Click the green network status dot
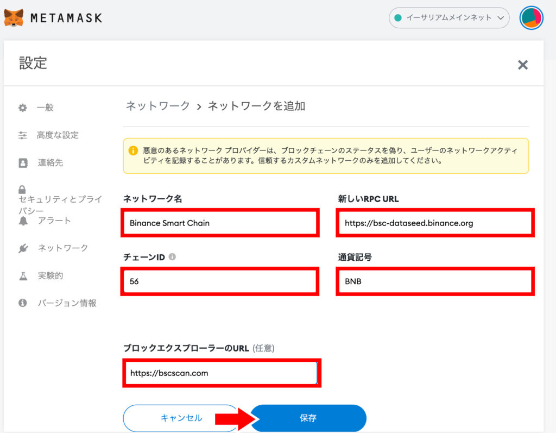This screenshot has height=433, width=556. pyautogui.click(x=398, y=18)
